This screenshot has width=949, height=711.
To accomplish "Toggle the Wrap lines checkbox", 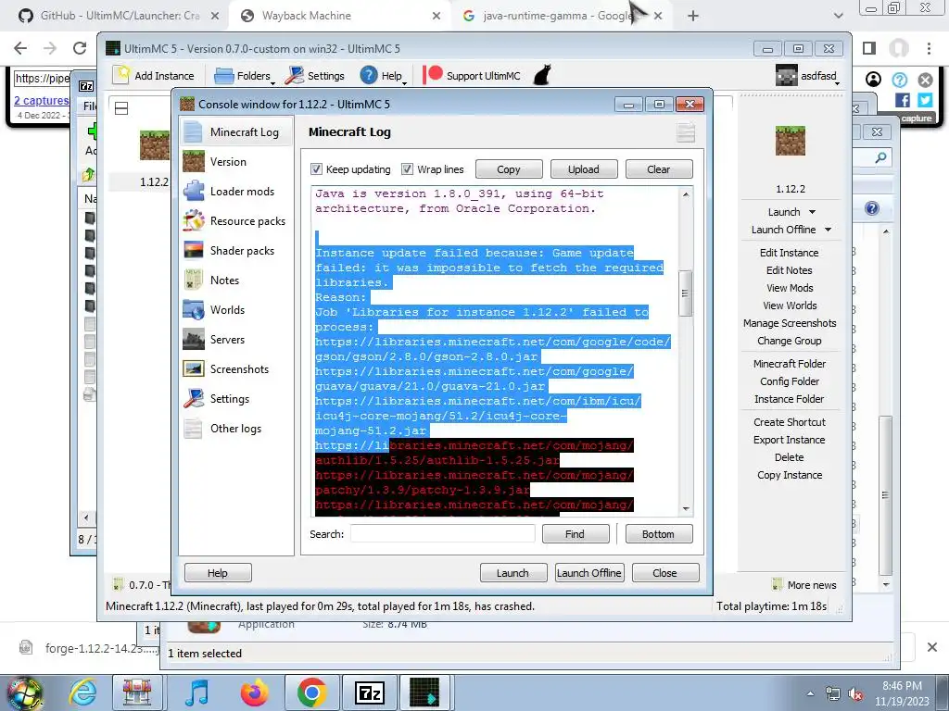I will coord(408,169).
